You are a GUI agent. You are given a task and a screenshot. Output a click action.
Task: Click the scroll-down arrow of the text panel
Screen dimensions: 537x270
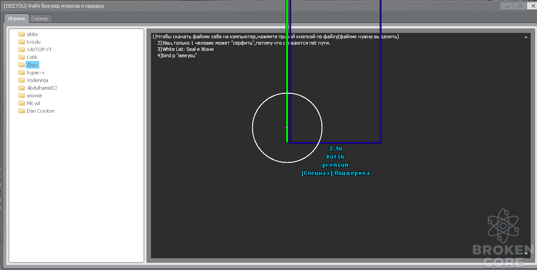coord(526,254)
